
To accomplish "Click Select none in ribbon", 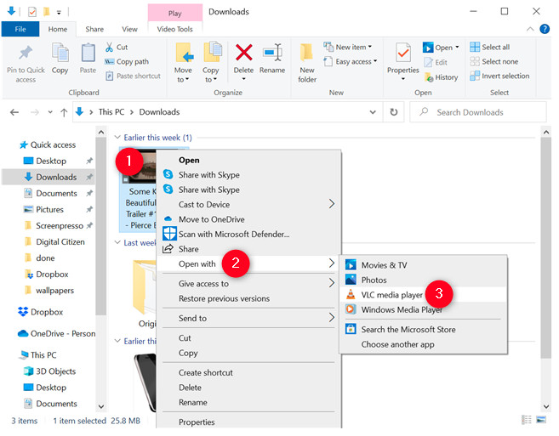I will click(x=493, y=62).
